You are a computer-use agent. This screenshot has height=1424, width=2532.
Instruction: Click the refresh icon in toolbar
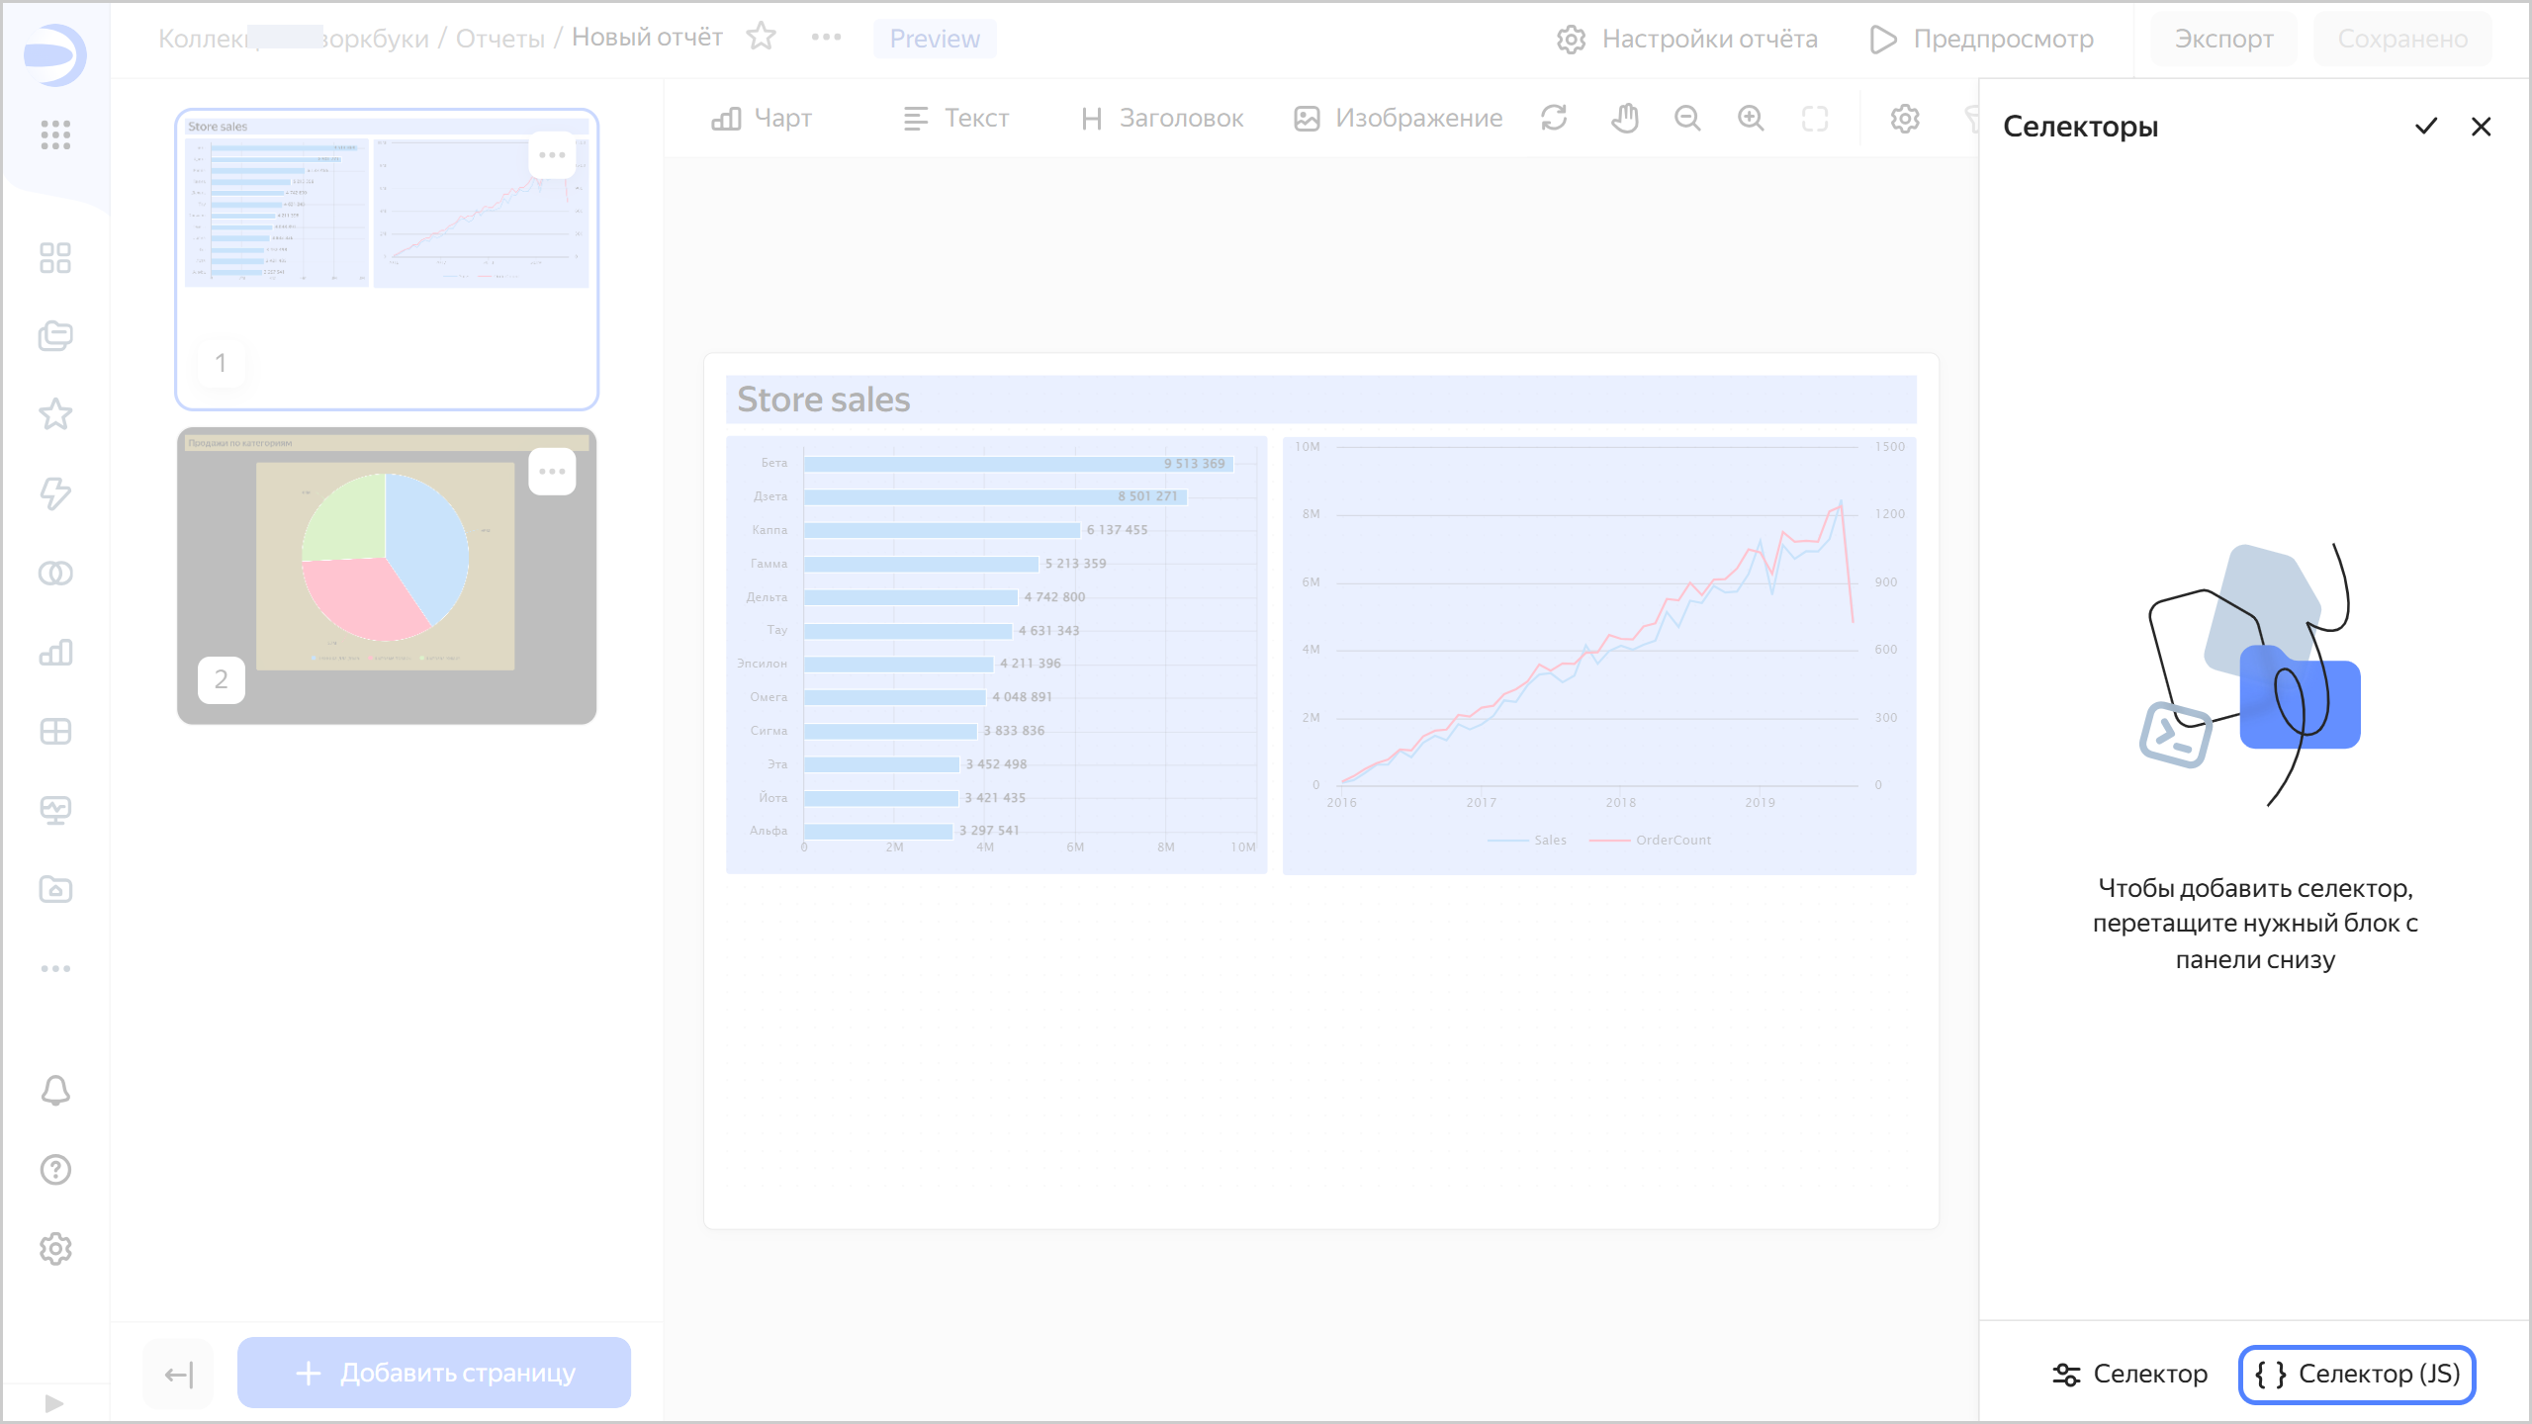coord(1554,119)
